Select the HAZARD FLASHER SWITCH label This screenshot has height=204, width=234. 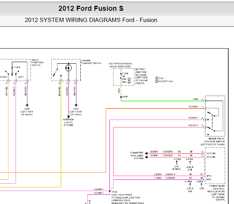pyautogui.click(x=91, y=62)
